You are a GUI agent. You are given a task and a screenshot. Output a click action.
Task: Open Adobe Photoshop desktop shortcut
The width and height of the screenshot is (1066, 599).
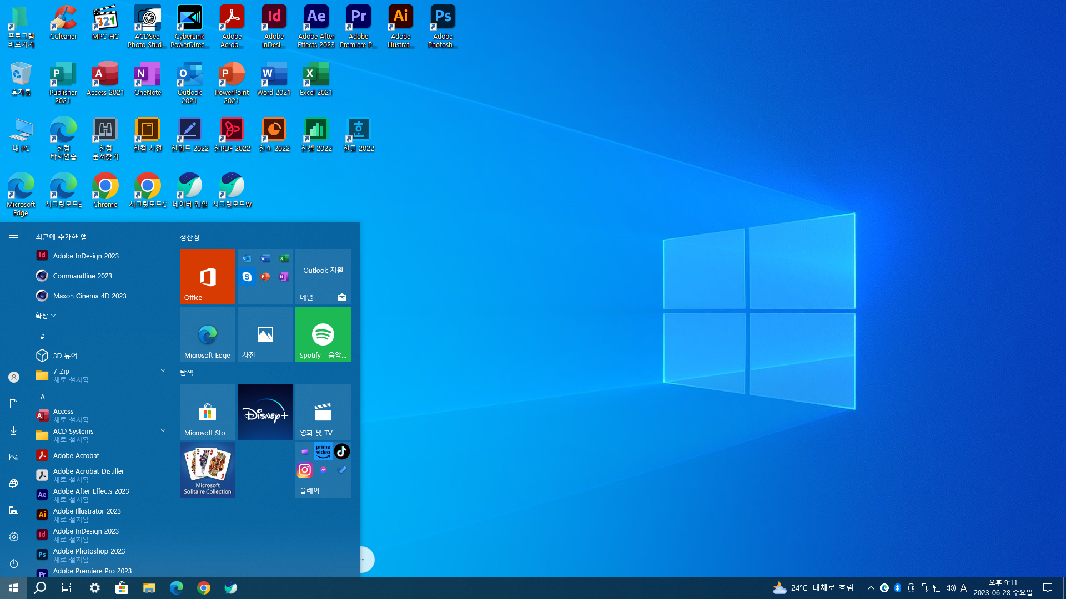pyautogui.click(x=443, y=26)
